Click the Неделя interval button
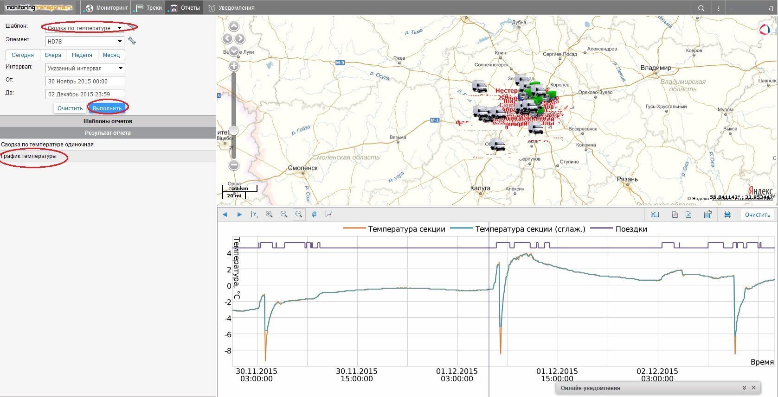This screenshot has height=397, width=778. point(82,55)
